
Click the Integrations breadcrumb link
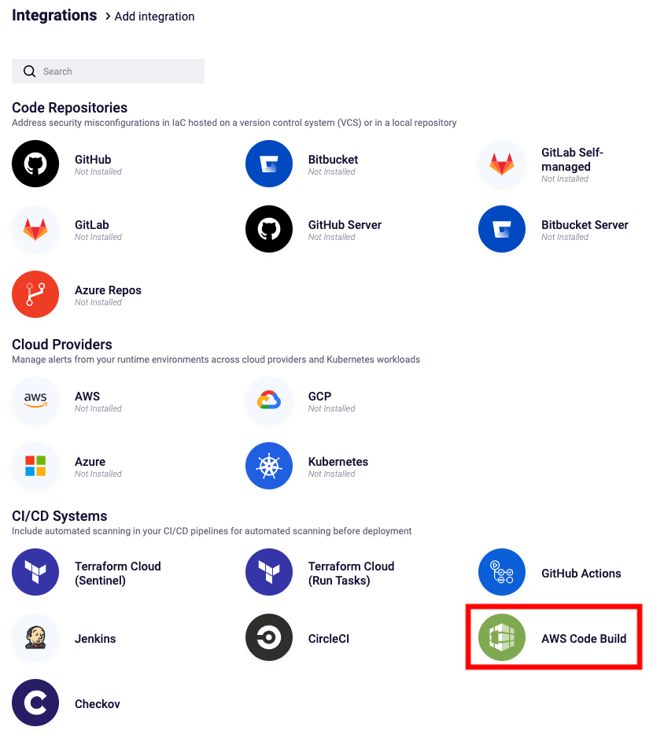tap(54, 16)
